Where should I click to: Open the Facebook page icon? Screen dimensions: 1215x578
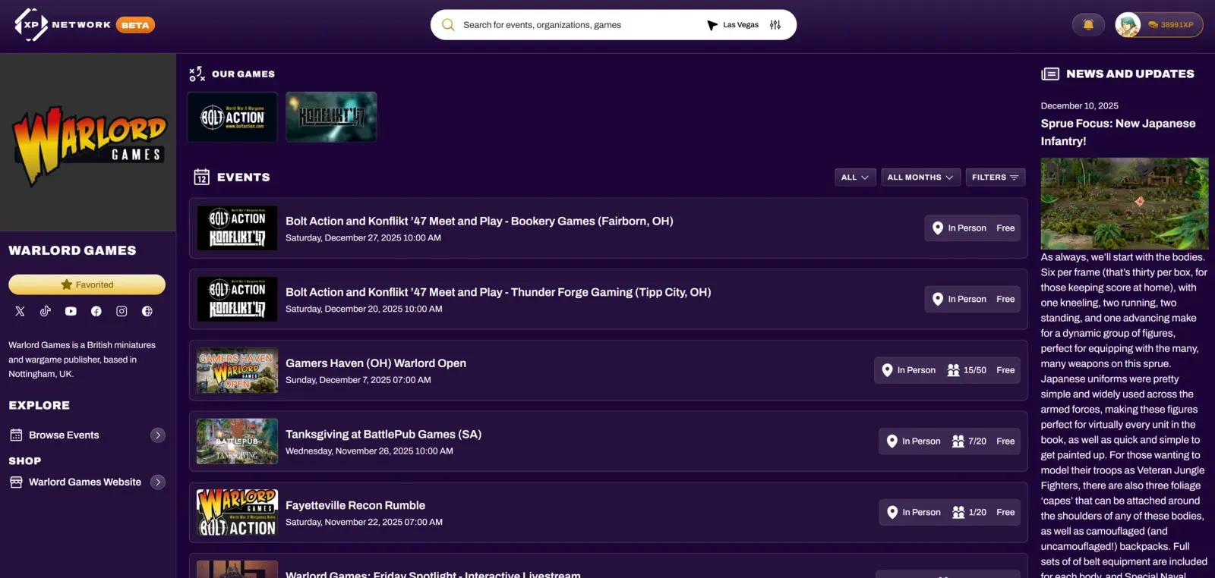[96, 311]
